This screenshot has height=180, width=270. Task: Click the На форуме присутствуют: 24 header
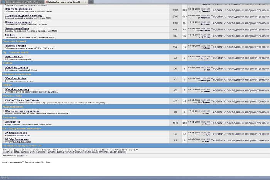22,146
